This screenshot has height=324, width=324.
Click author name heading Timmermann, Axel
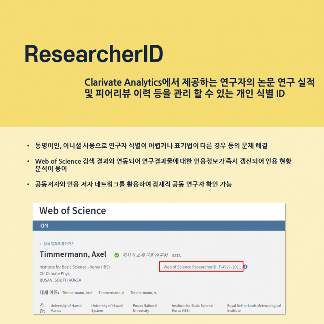(73, 254)
